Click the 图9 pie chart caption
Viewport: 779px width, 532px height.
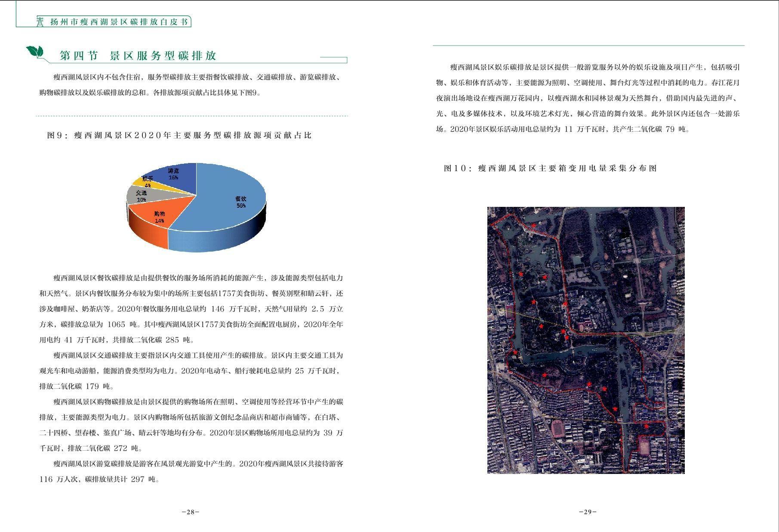click(x=179, y=135)
